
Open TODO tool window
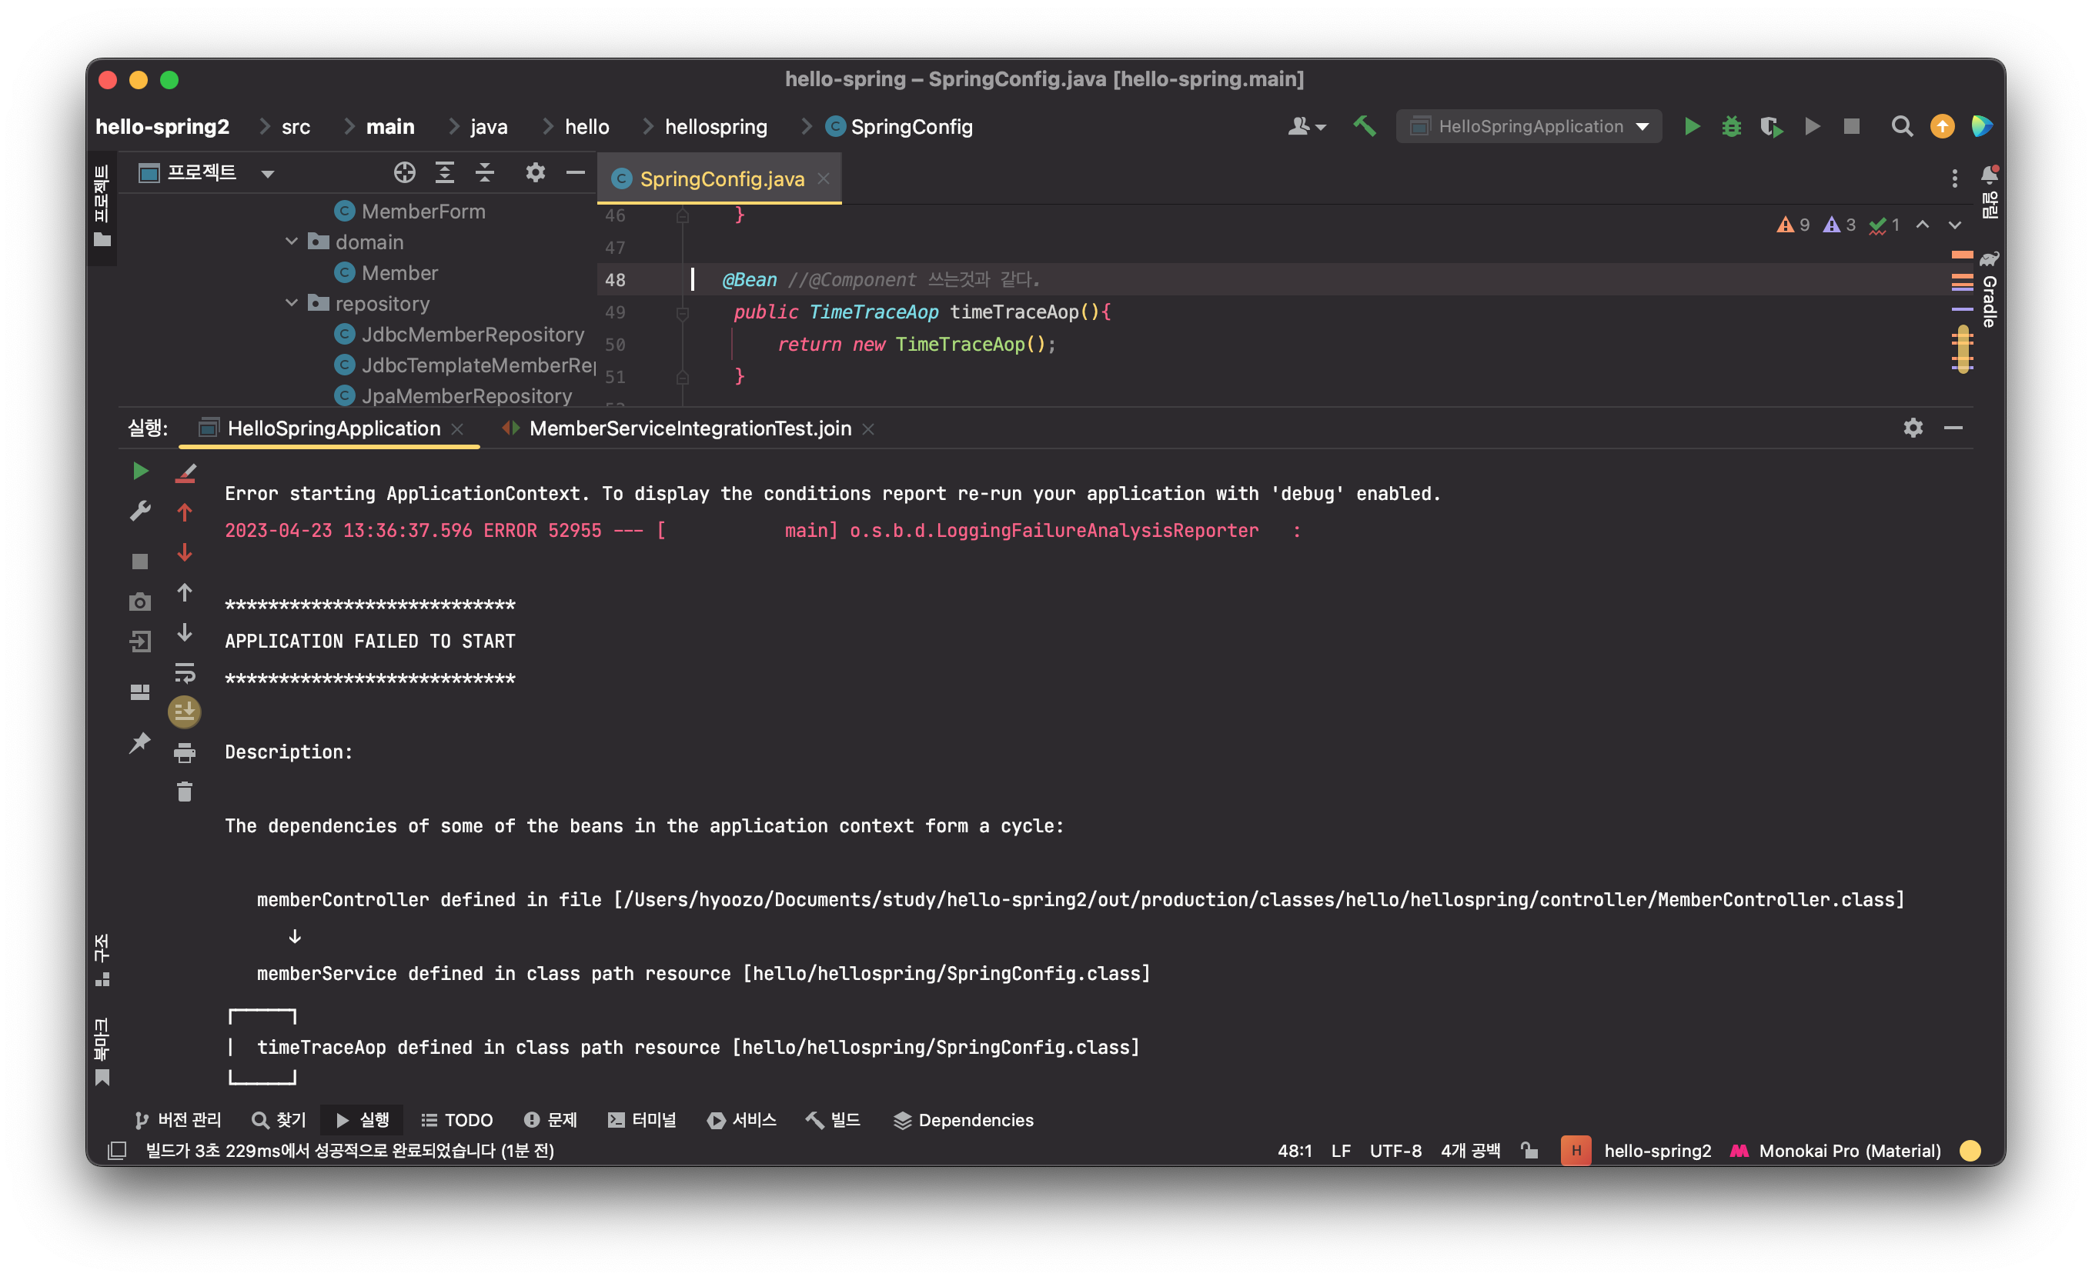click(456, 1119)
